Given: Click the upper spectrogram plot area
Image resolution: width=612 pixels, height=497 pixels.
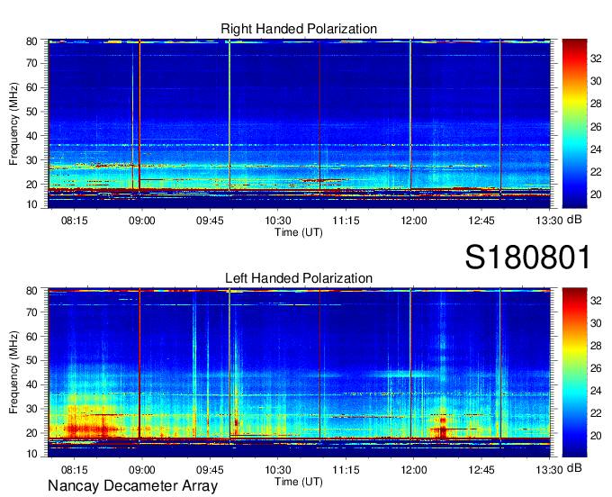Looking at the screenshot, I should coord(299,123).
